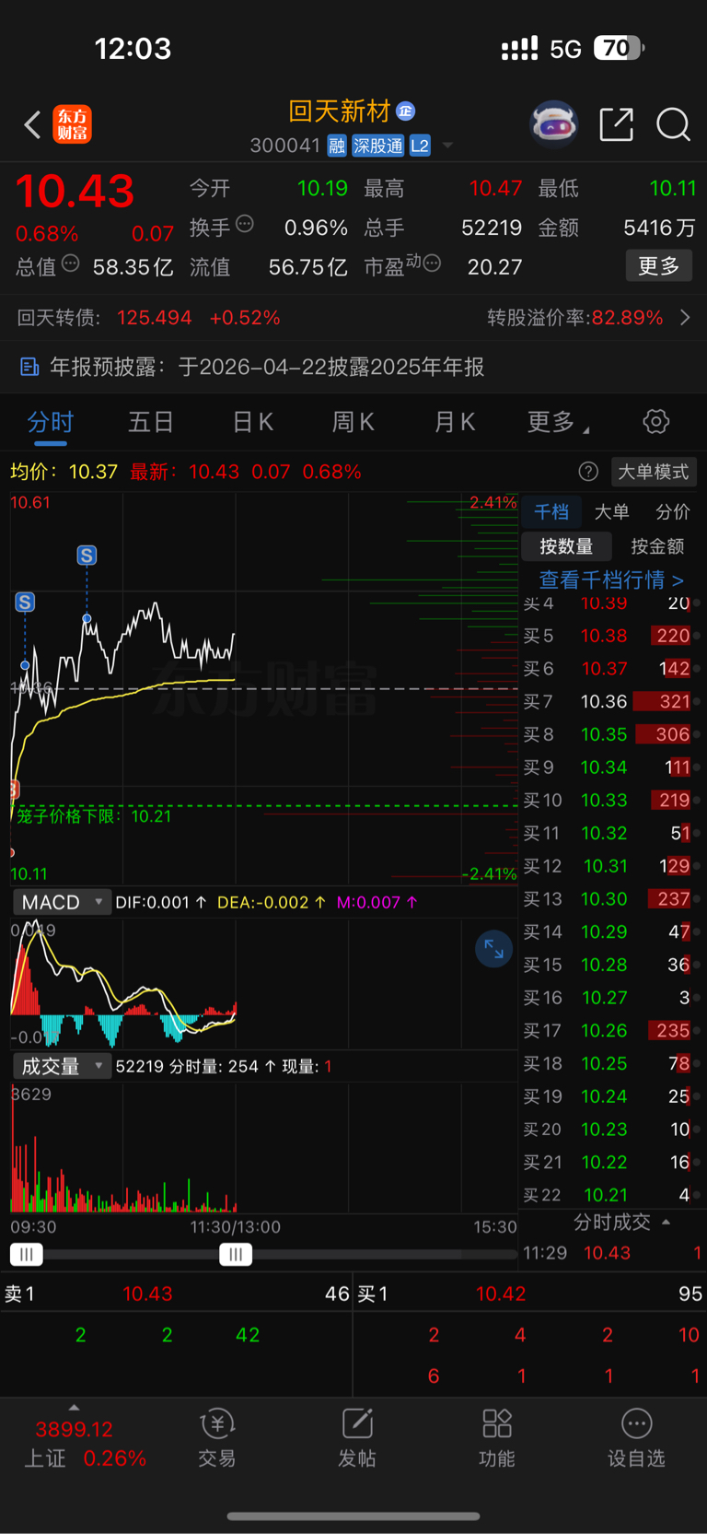Screen dimensions: 707x1534
Task: Expand the 上证 index ticker arrow
Action: pyautogui.click(x=74, y=1408)
